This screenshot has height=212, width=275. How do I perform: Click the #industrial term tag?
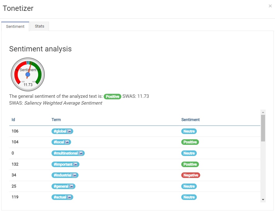pyautogui.click(x=65, y=175)
